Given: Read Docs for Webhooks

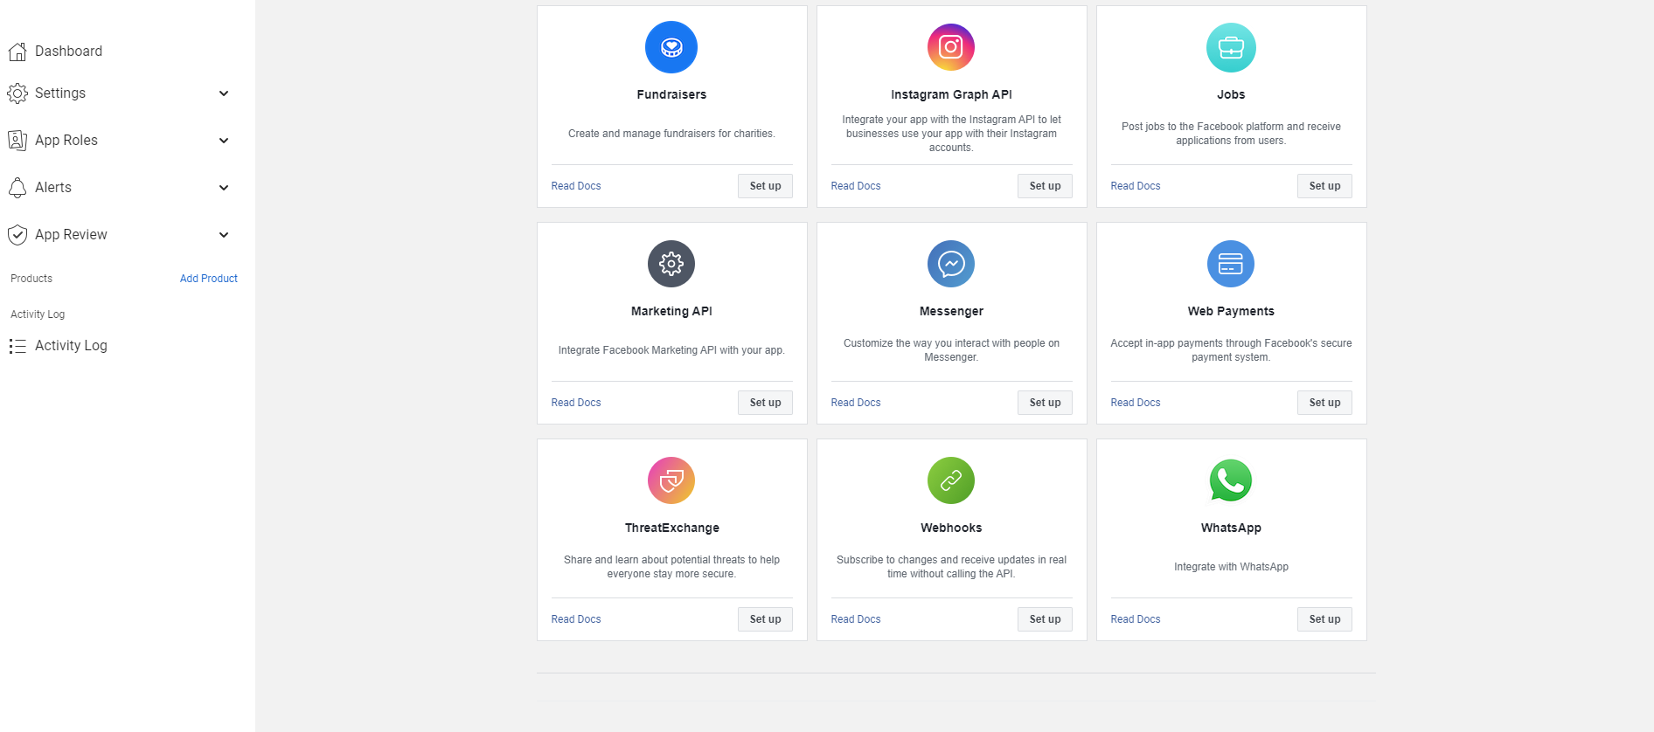Looking at the screenshot, I should (x=856, y=619).
